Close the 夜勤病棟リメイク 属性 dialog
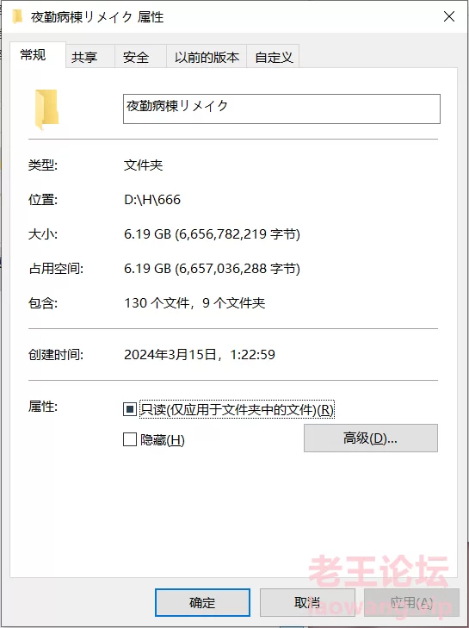Screen dimensions: 469x628 449,16
